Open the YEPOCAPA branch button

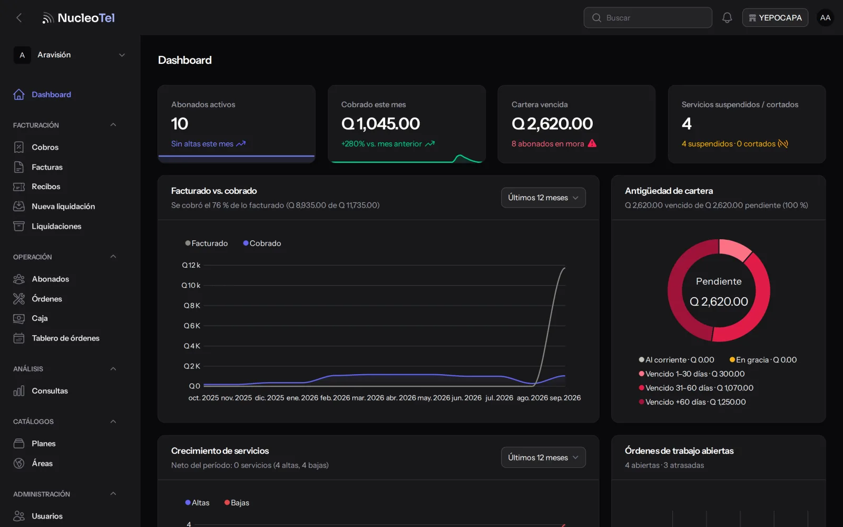775,18
